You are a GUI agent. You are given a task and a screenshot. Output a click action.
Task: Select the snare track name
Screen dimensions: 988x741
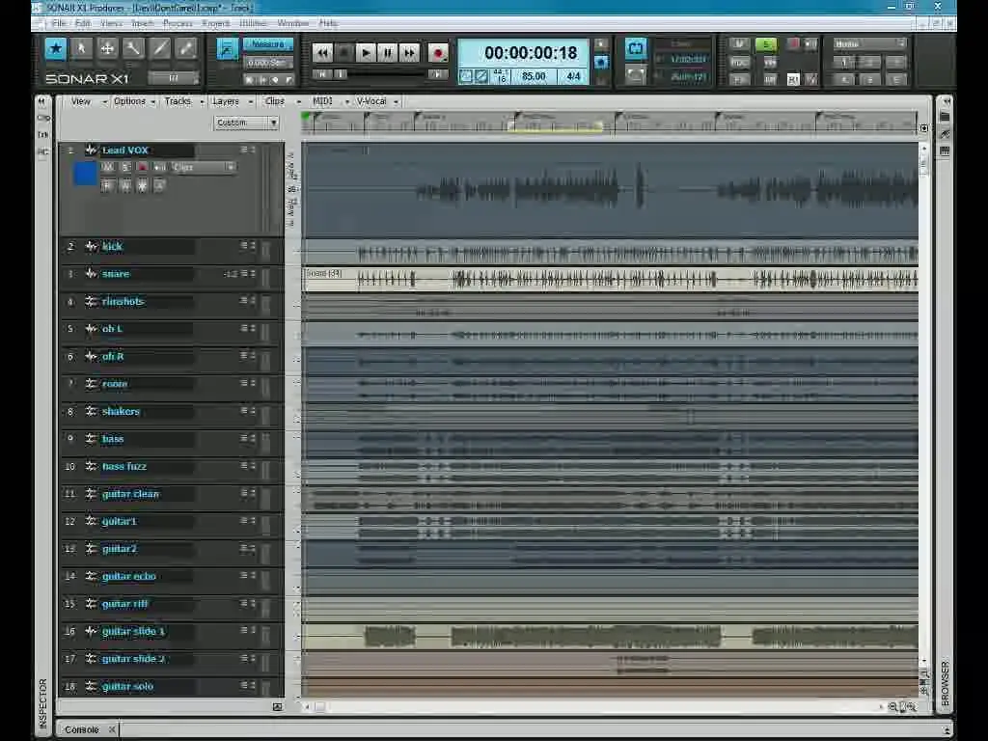[116, 274]
